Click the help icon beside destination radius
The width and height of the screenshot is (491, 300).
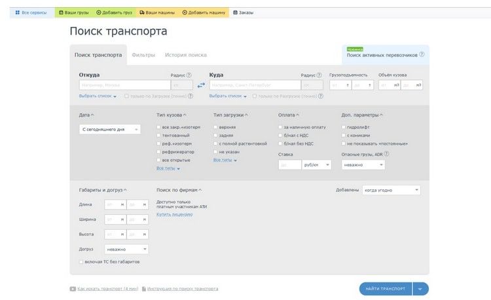[x=320, y=75]
